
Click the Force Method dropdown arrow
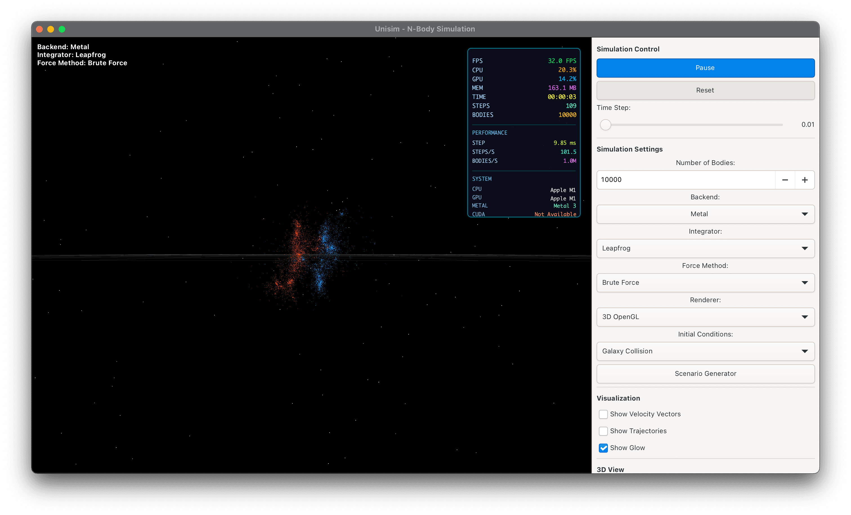point(805,283)
